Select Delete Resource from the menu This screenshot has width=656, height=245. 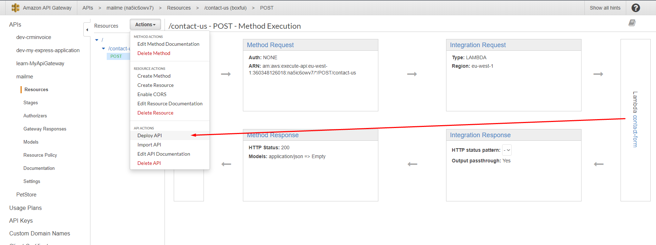(155, 113)
